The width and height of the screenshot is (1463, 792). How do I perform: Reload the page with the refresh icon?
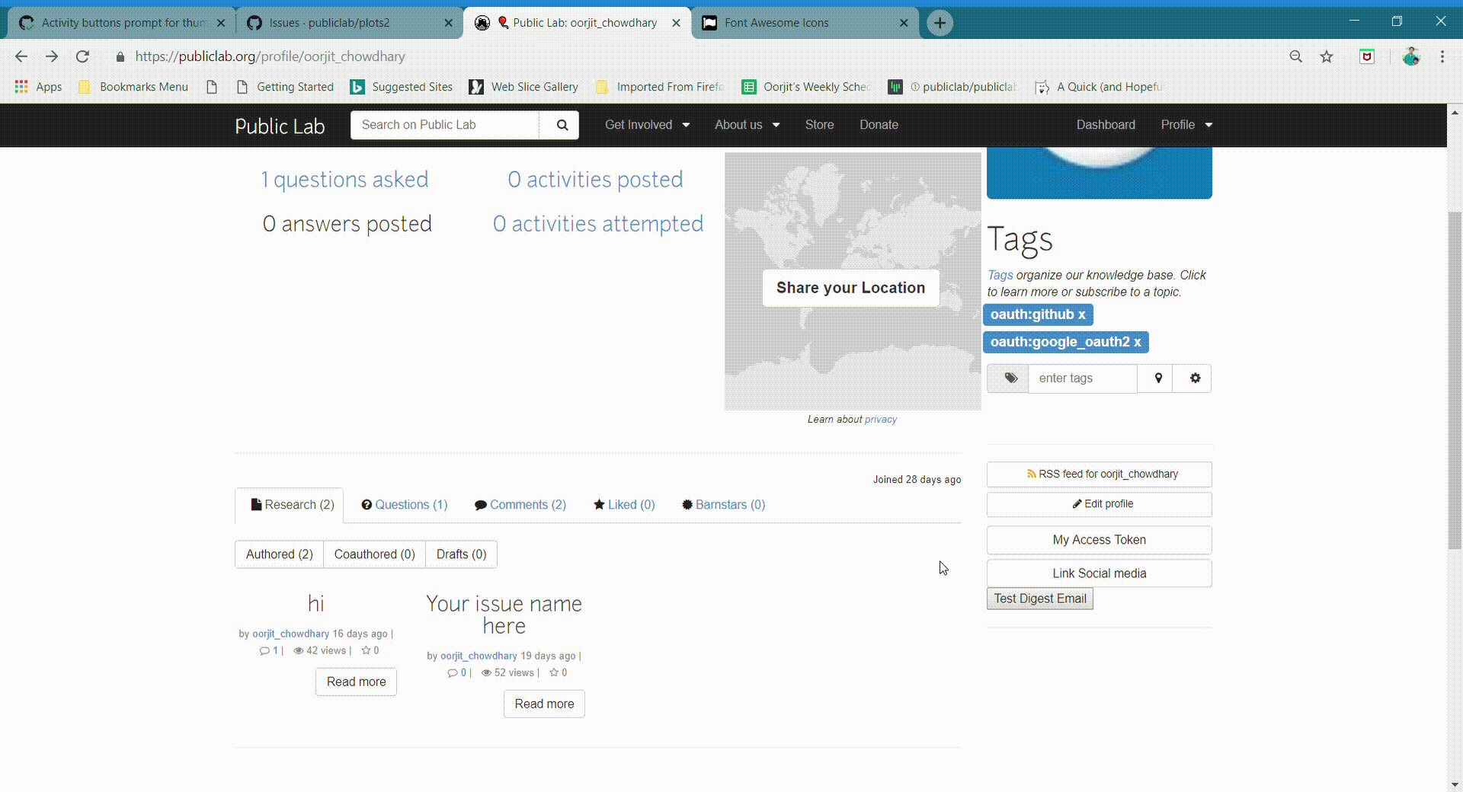coord(82,56)
